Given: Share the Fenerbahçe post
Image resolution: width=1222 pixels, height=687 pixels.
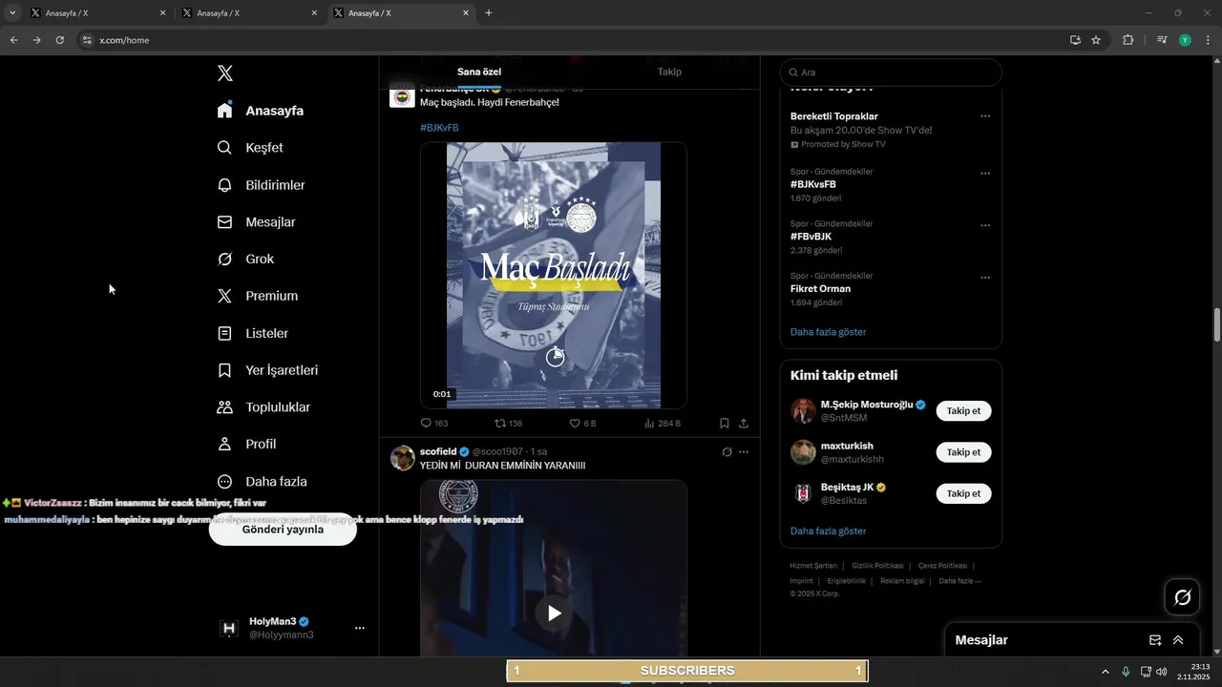Looking at the screenshot, I should 744,423.
